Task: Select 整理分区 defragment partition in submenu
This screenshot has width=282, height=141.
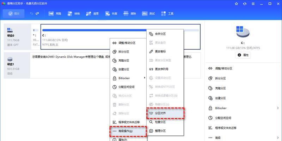Action: [x=165, y=131]
